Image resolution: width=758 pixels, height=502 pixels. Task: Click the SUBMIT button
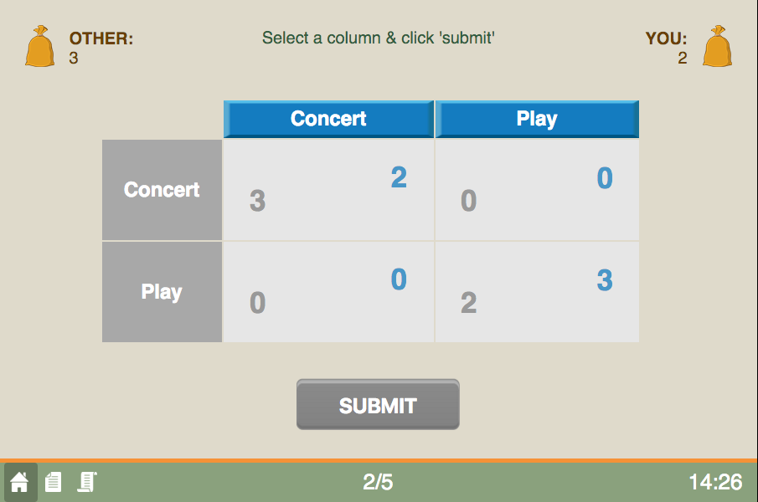(x=378, y=404)
